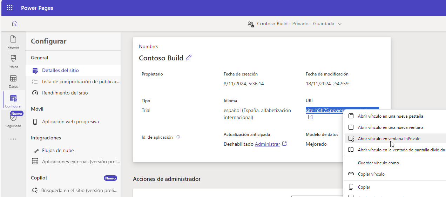
Task: Click the Mejorado data model value
Action: pyautogui.click(x=316, y=144)
